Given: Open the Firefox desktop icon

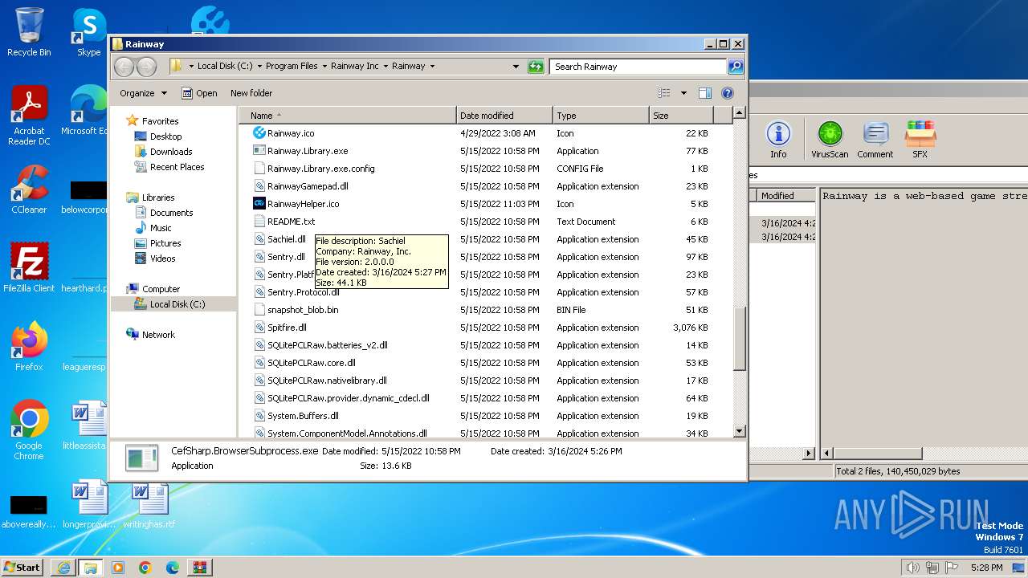Looking at the screenshot, I should pos(29,347).
